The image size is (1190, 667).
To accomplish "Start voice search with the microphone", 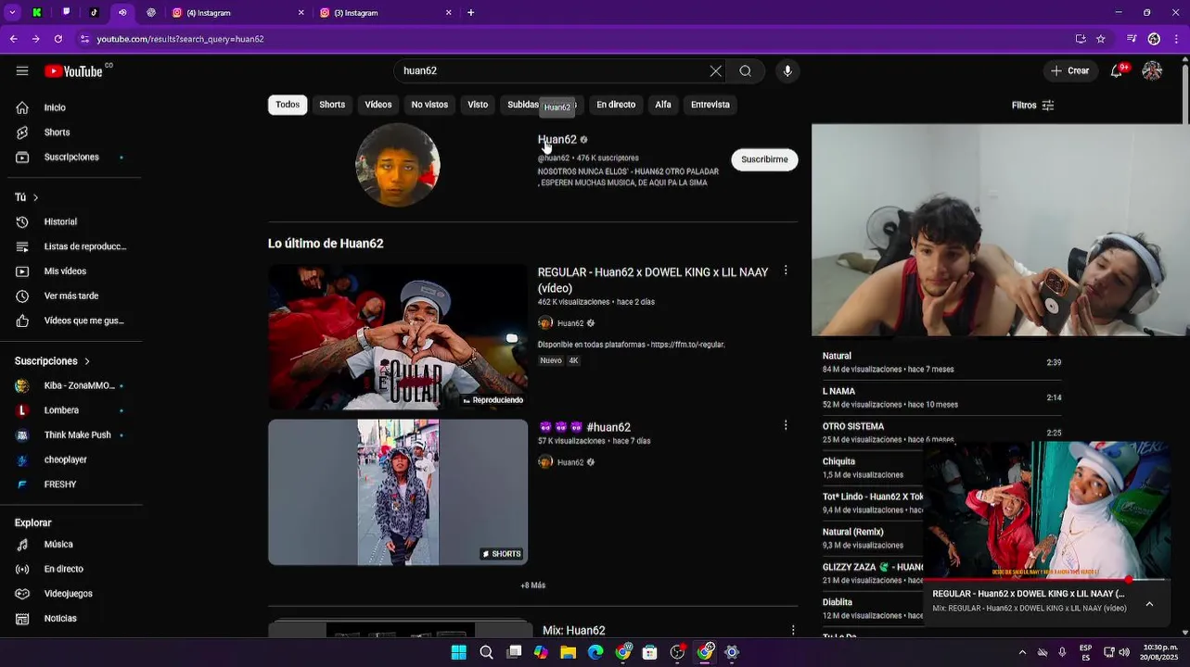I will pos(787,71).
